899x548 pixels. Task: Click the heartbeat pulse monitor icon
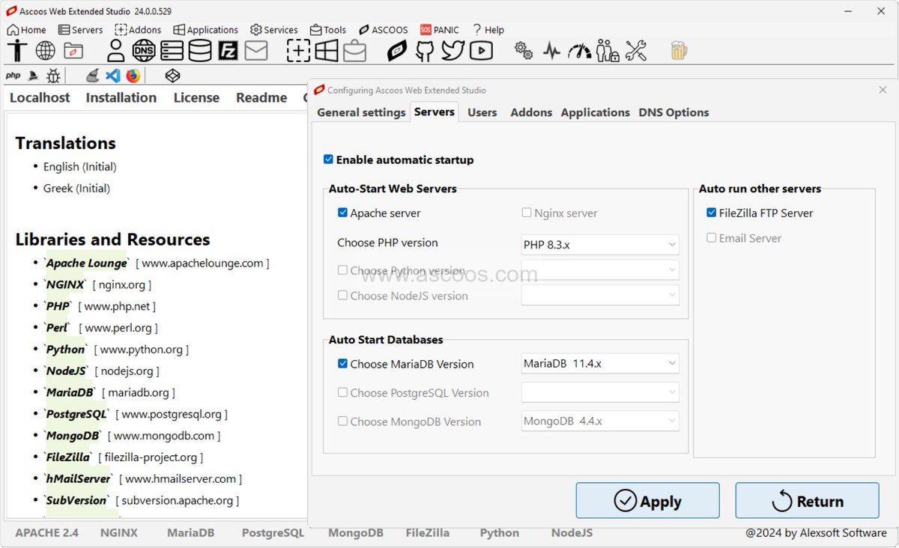point(551,51)
